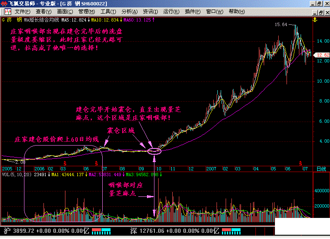Screen dimensions: 330x239
Task: Click the MA短长结合均线 indicator label
Action: point(41,20)
